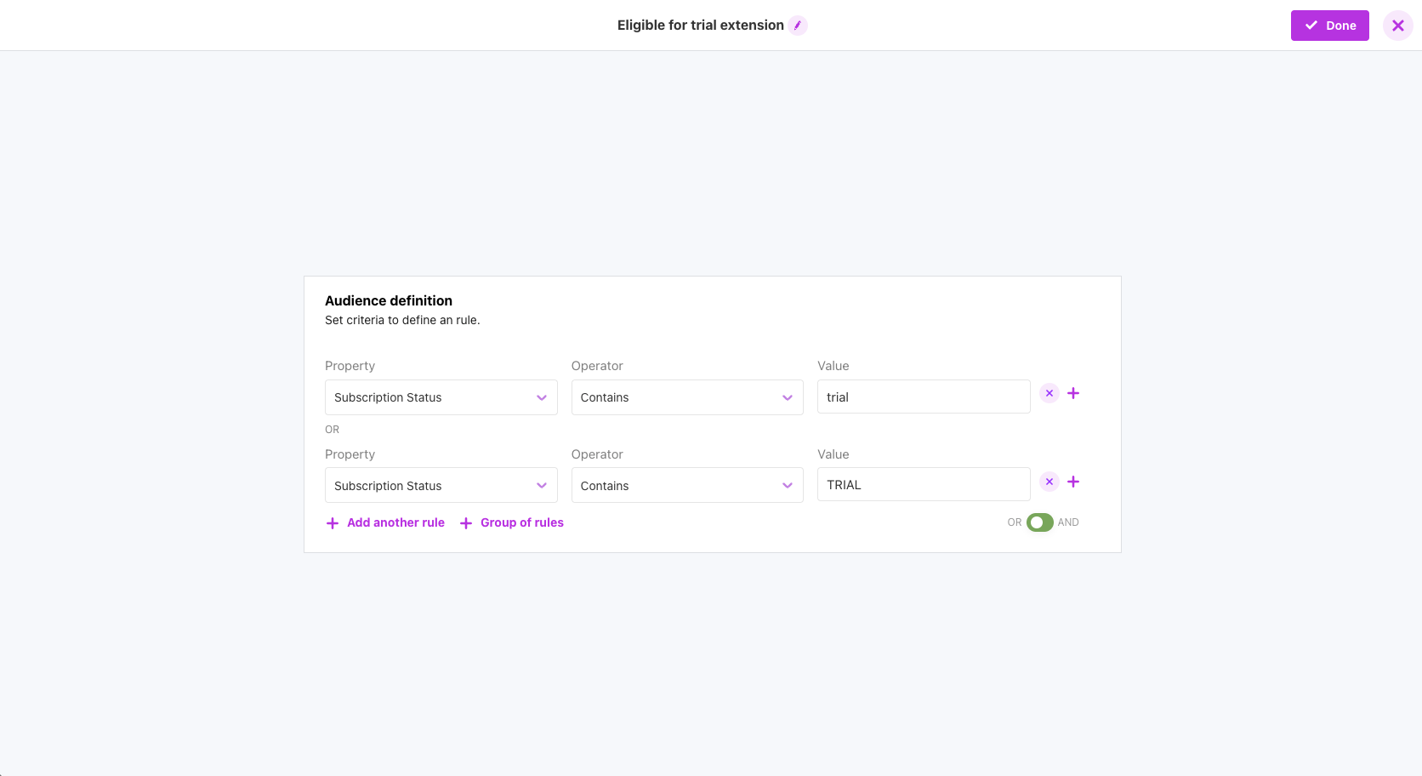Click the Done button
Screen dimensions: 1422x776
coord(1329,26)
